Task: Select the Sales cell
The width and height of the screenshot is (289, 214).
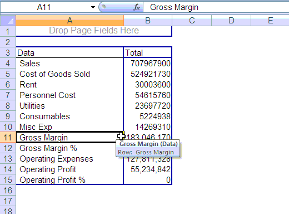Action: tap(69, 63)
